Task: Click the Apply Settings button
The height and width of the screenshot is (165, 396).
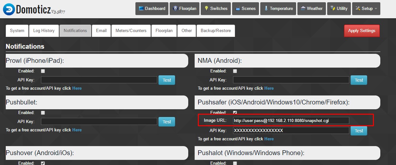Action: [362, 31]
